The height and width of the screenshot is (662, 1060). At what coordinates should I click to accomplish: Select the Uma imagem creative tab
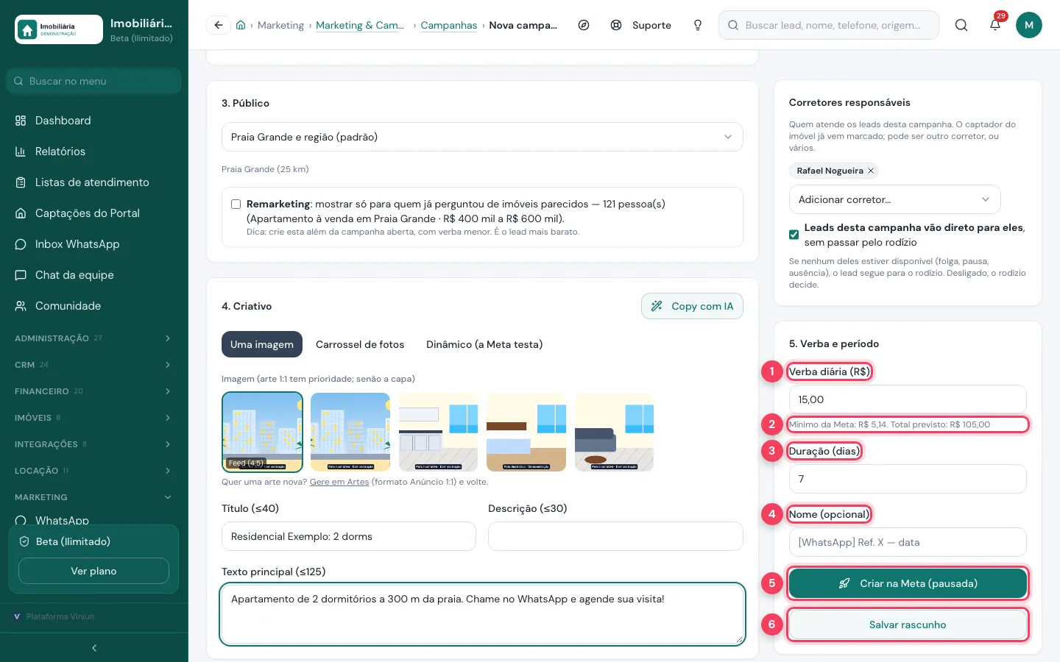tap(262, 344)
